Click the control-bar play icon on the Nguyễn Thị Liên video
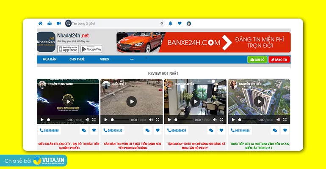This screenshot has height=169, width=326. pos(233,120)
